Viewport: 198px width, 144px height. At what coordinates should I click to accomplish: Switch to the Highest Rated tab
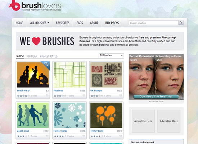pos(49,56)
